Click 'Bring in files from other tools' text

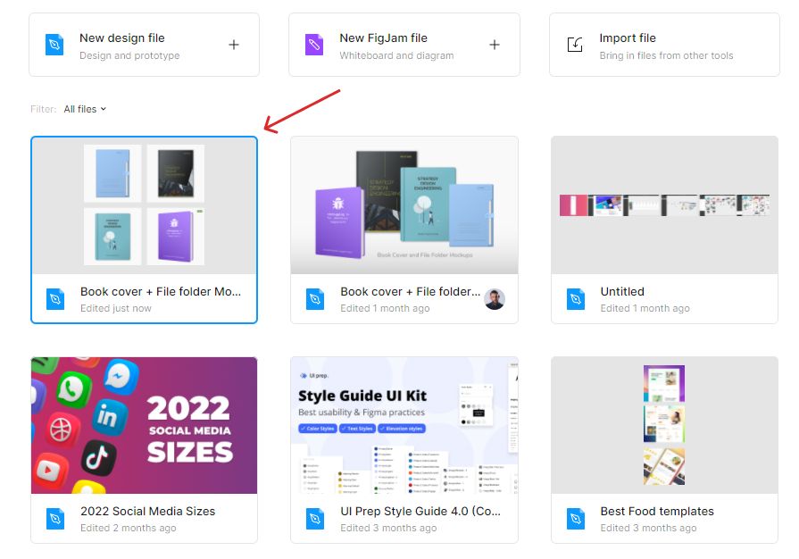click(667, 55)
